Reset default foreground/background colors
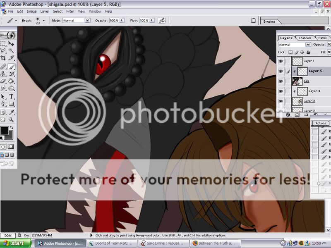Viewport: 331px width, 248px height. tap(2, 138)
